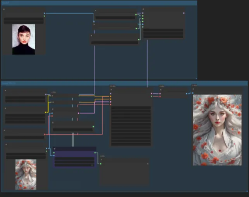Click the small white-haired woman preview thumbnail
This screenshot has width=249, height=197.
coord(26,174)
